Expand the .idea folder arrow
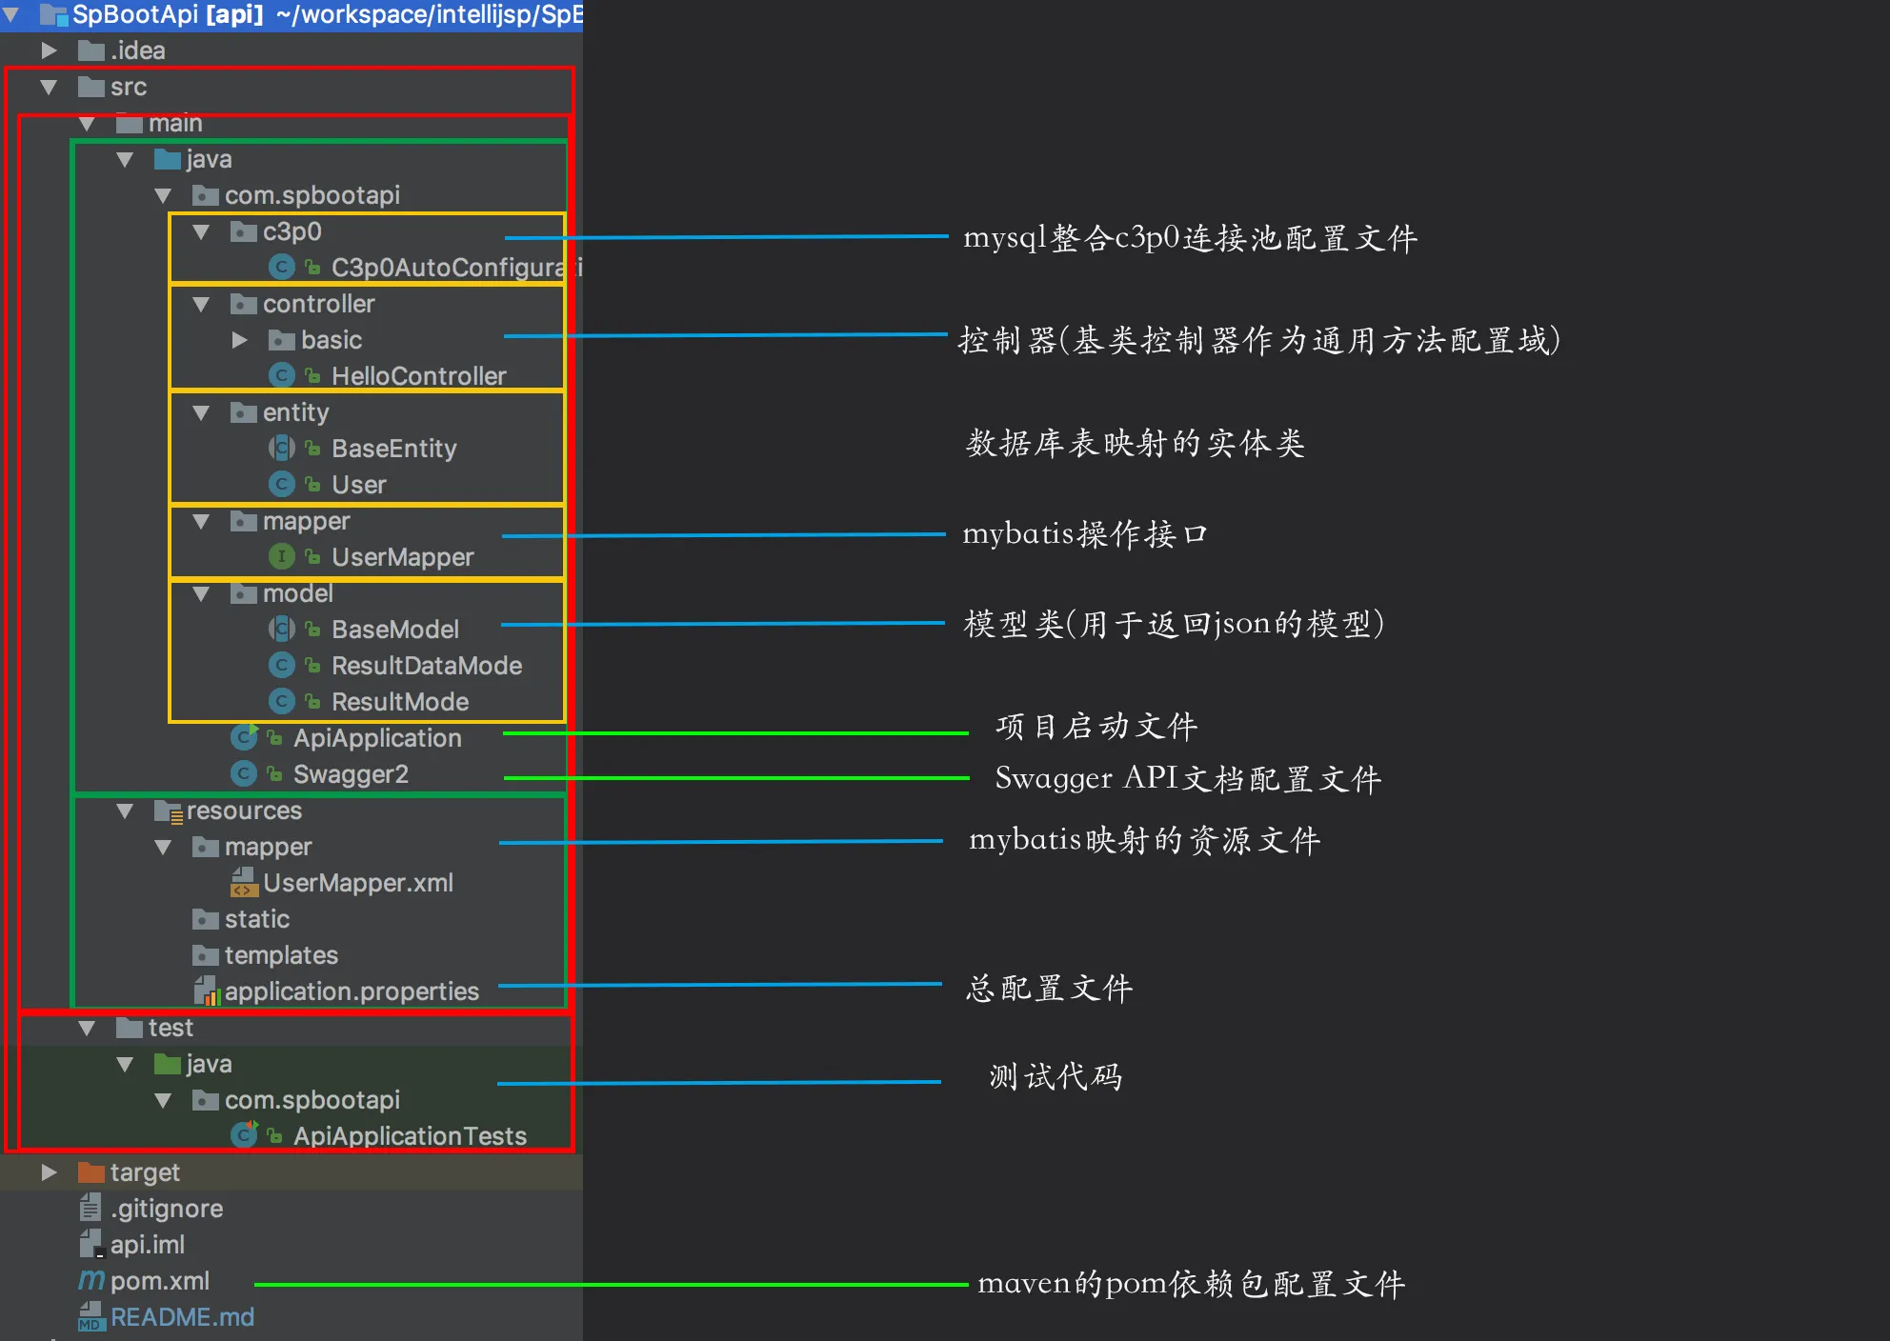The image size is (1890, 1341). click(x=50, y=50)
